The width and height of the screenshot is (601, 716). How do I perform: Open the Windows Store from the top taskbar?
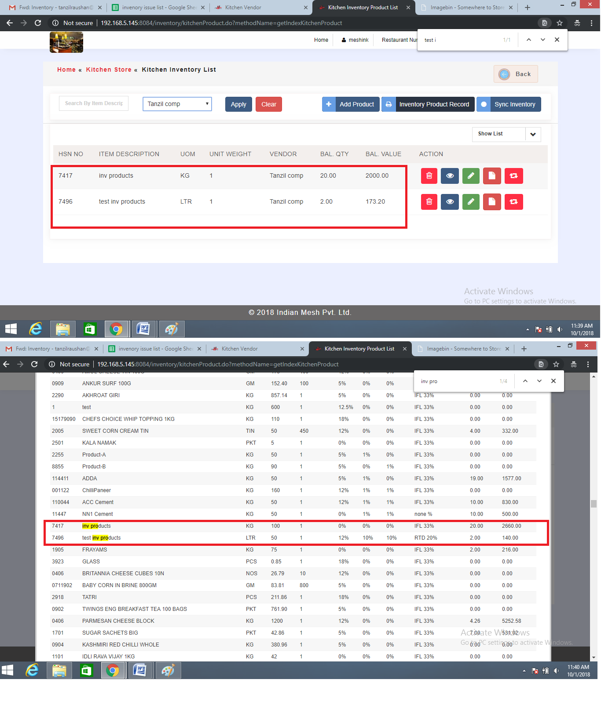click(x=89, y=329)
